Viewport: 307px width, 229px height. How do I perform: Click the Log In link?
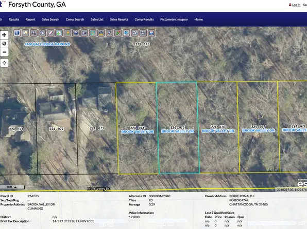tap(296, 5)
